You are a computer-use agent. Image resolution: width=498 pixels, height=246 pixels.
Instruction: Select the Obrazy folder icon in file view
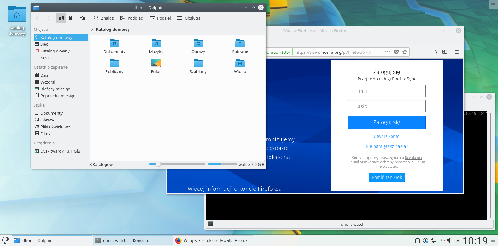[198, 43]
